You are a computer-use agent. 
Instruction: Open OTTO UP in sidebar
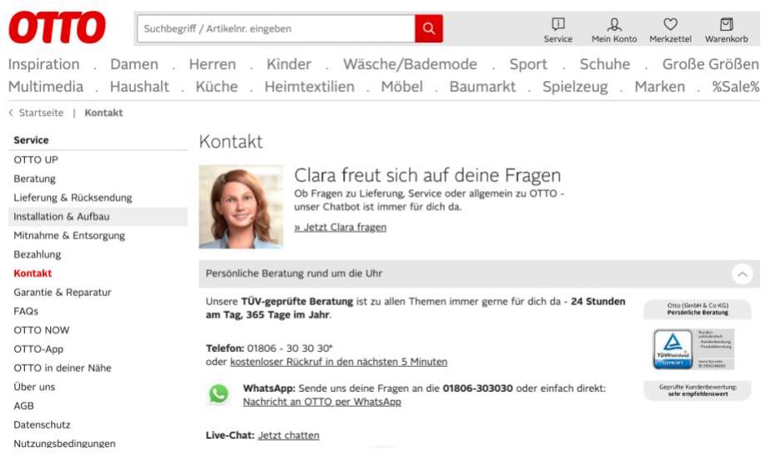click(36, 160)
